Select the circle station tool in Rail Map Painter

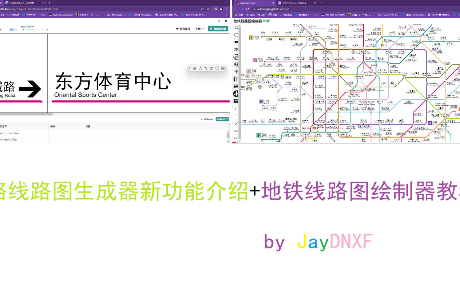click(x=236, y=28)
